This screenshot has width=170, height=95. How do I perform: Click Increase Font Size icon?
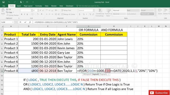click(40, 10)
